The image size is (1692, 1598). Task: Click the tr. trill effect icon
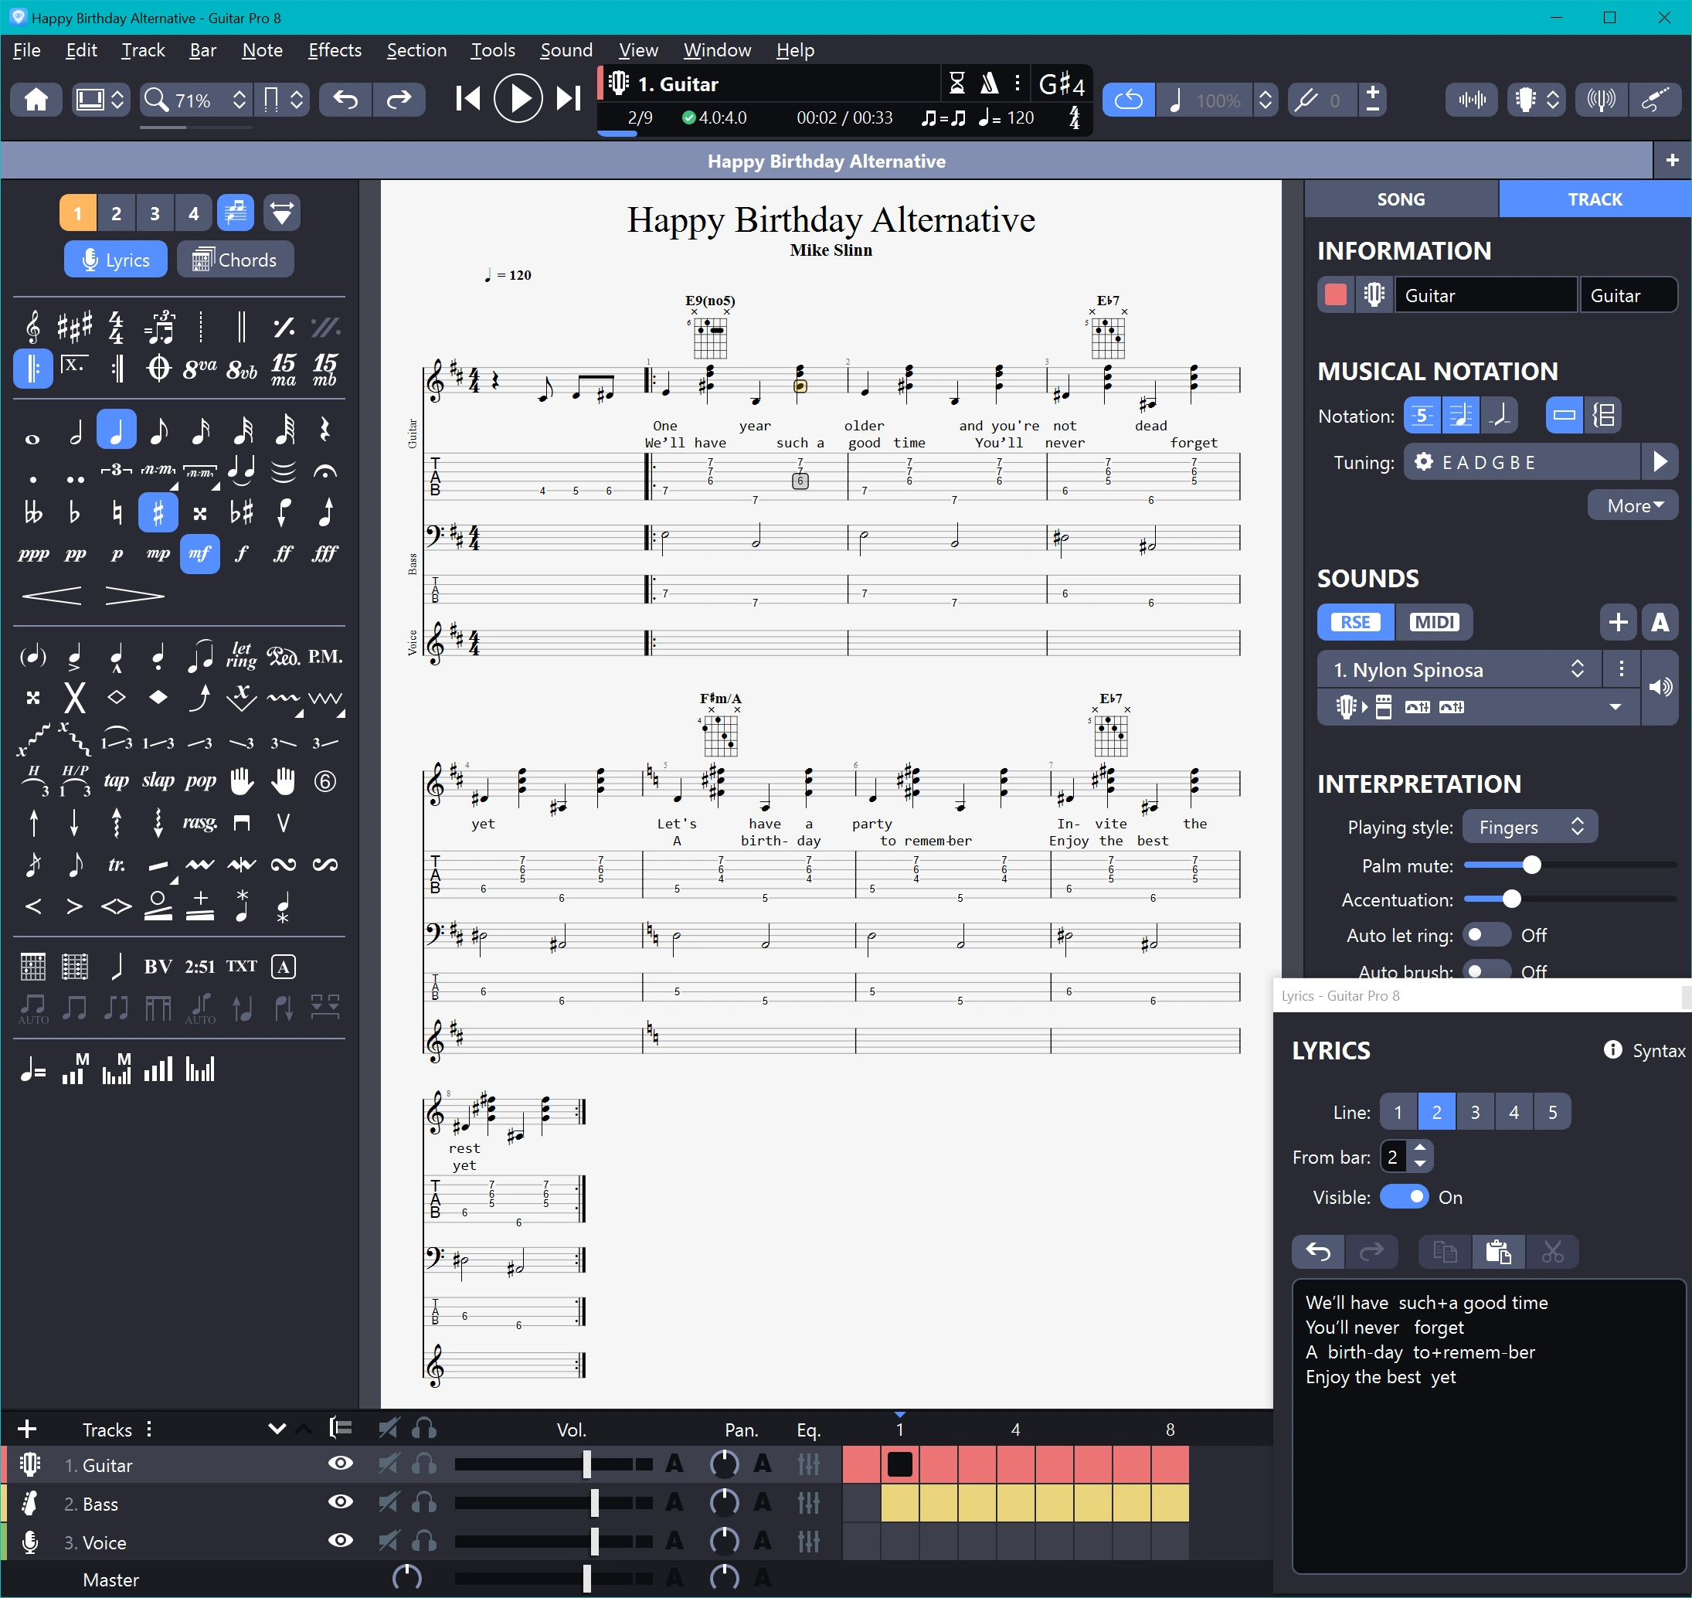point(117,865)
